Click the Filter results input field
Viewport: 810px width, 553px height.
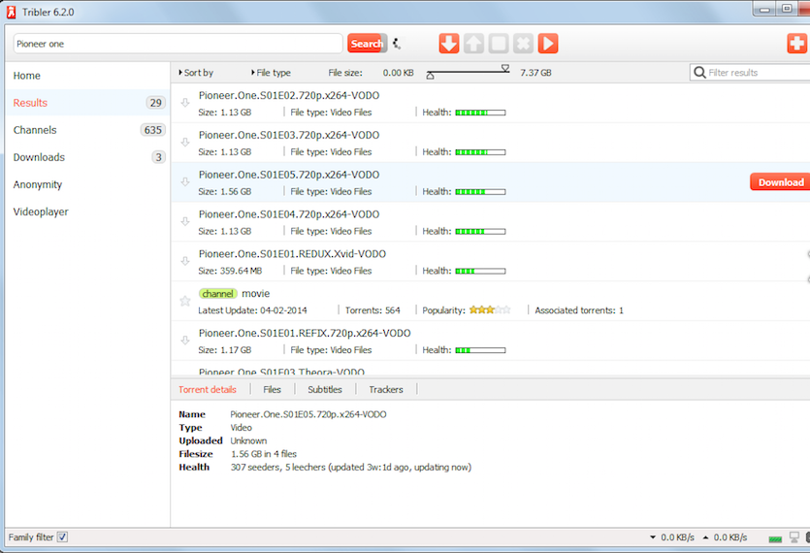click(750, 73)
